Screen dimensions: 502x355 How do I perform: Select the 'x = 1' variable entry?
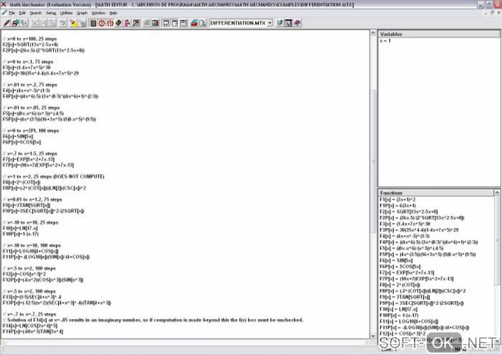[385, 41]
